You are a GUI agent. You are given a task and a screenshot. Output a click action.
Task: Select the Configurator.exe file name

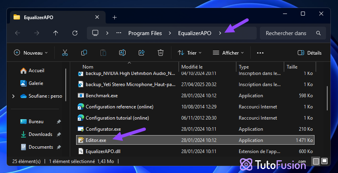(x=103, y=129)
